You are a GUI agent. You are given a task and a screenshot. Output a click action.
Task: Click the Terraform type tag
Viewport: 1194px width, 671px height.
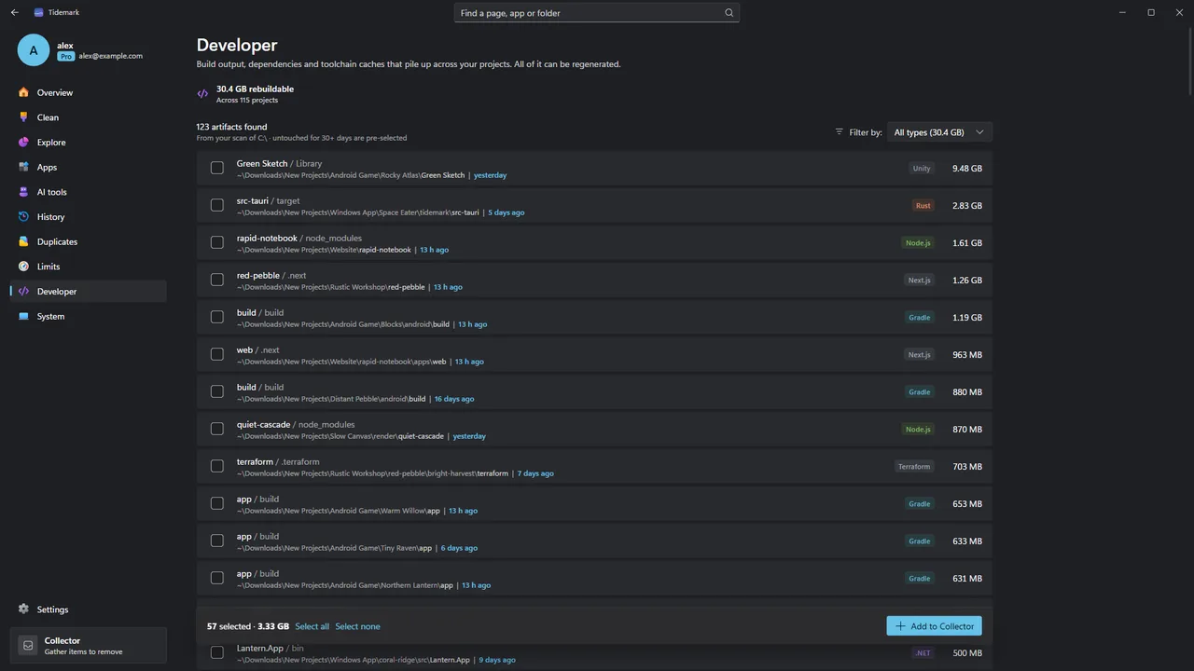coord(914,467)
